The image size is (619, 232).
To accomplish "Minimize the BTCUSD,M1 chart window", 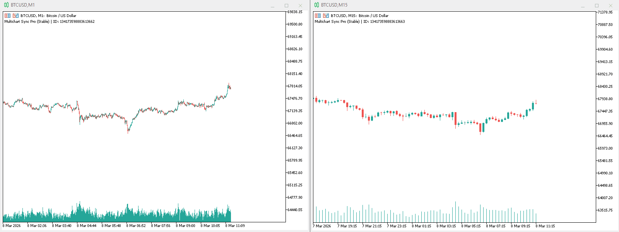I will pos(272,6).
